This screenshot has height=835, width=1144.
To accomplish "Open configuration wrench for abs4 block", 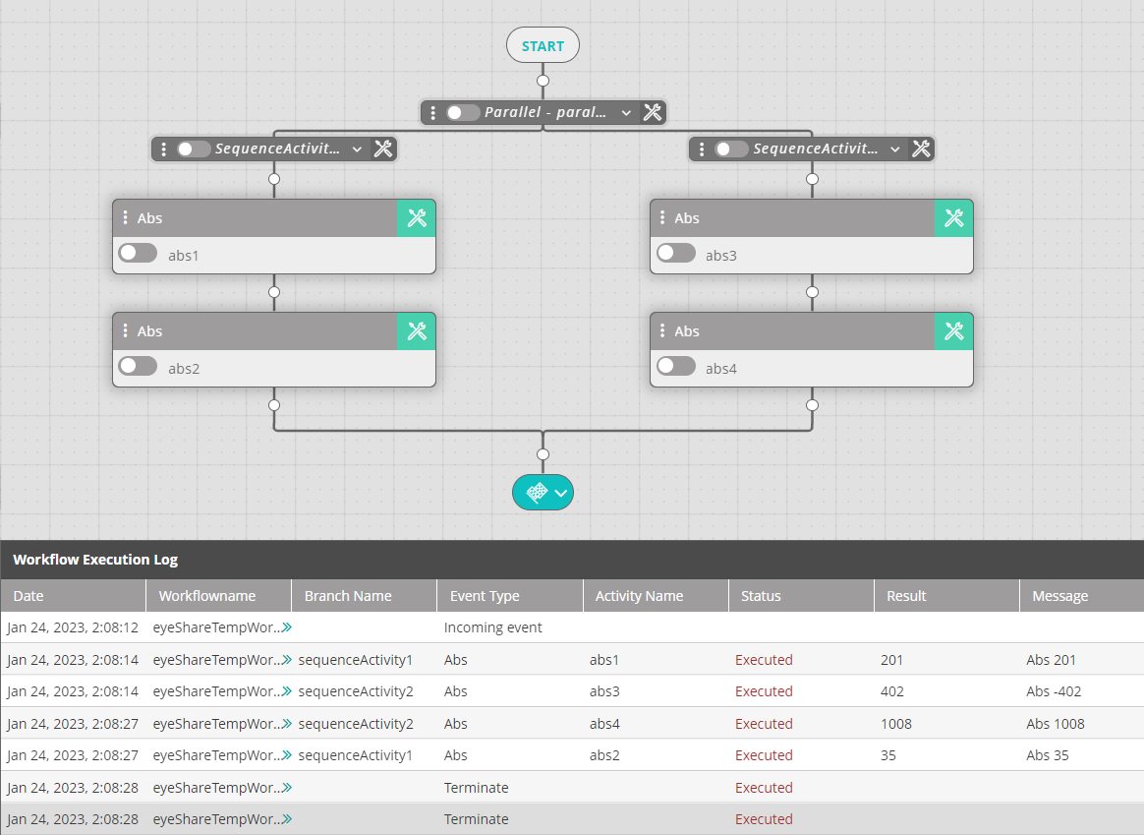I will [953, 331].
